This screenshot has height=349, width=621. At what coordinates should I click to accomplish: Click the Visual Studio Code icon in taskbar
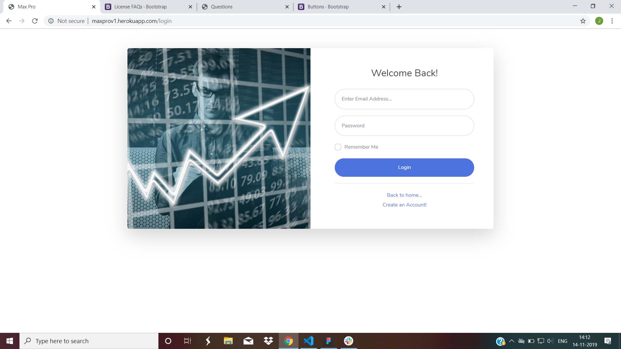point(309,341)
